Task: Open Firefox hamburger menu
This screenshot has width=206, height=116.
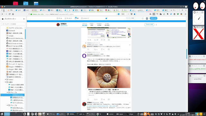Action: [185, 14]
